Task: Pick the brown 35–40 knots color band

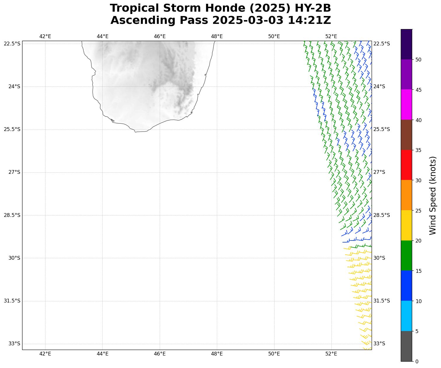Action: [406, 135]
